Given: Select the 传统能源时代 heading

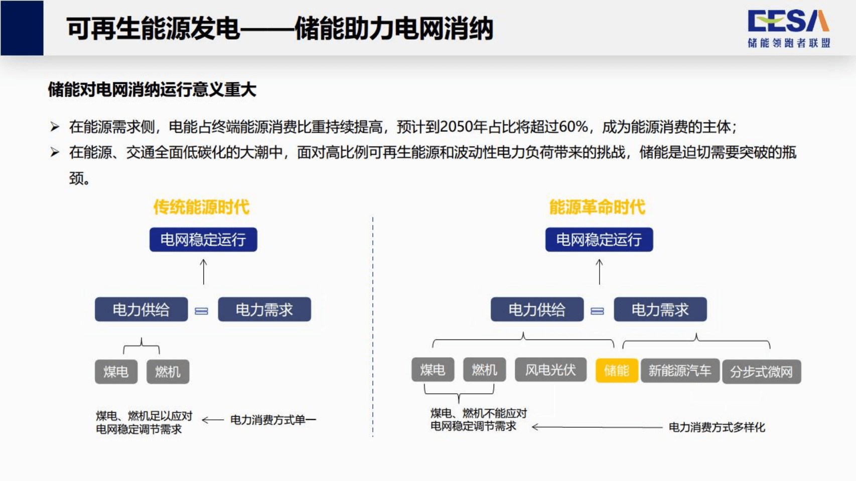Looking at the screenshot, I should [203, 206].
